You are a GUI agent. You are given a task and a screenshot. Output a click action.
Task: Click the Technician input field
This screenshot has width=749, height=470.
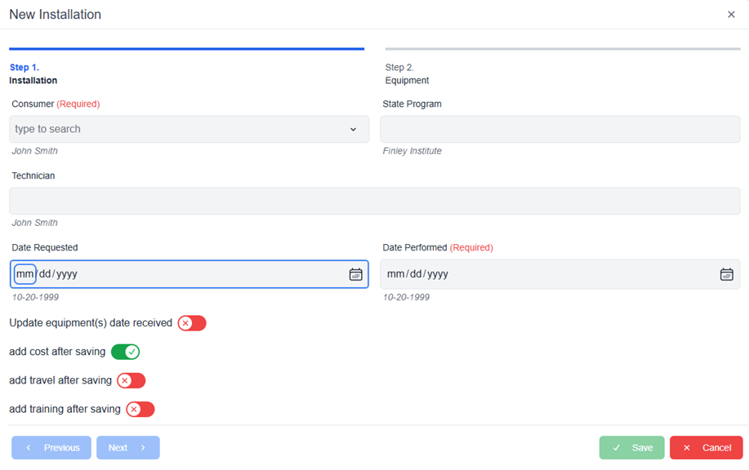374,201
